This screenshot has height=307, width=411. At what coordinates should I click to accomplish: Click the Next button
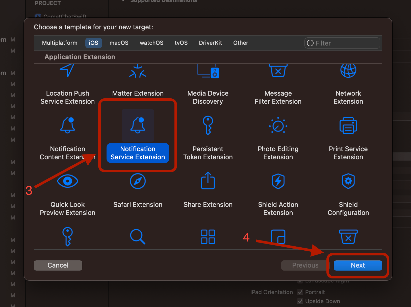pyautogui.click(x=358, y=265)
